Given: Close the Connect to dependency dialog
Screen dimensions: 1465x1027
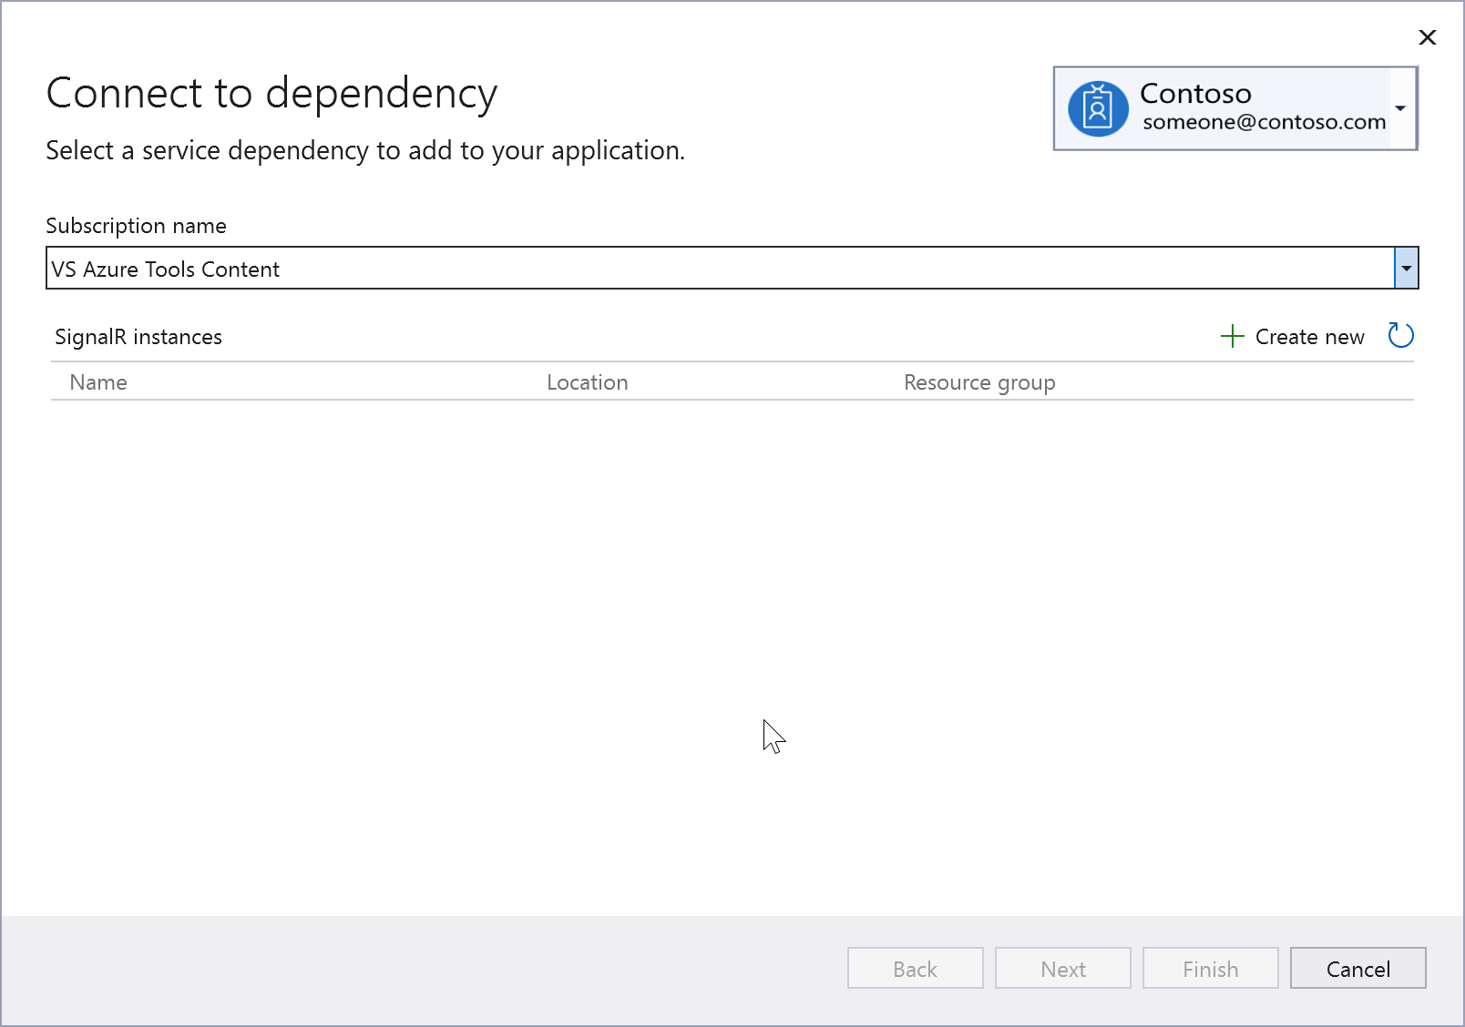Looking at the screenshot, I should point(1427,37).
